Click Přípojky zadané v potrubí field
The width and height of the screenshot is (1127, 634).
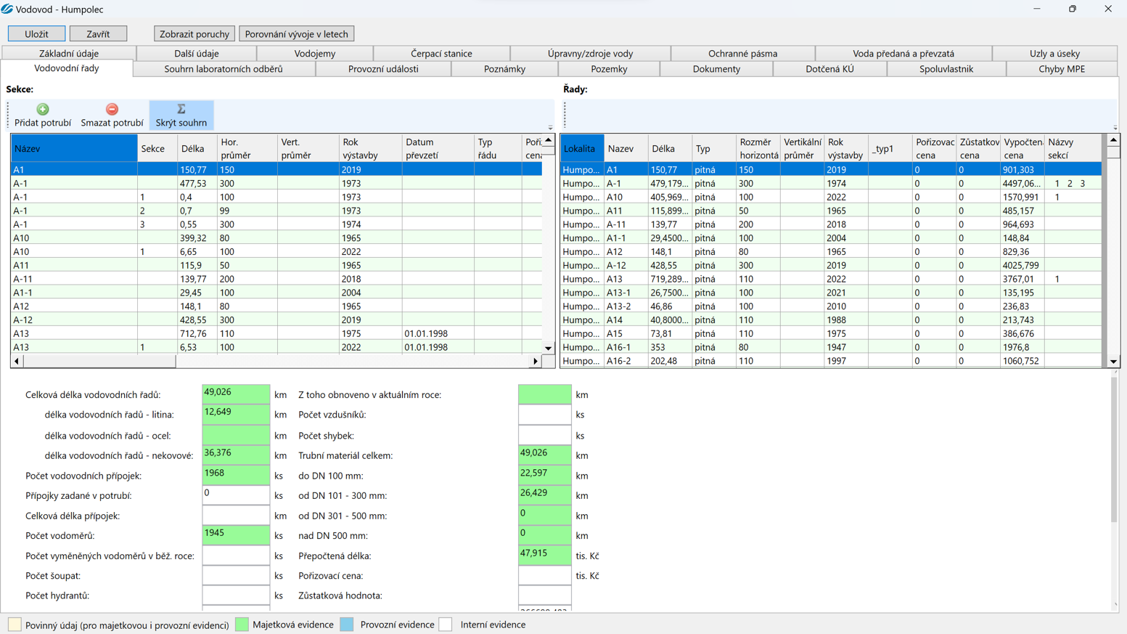click(x=236, y=495)
